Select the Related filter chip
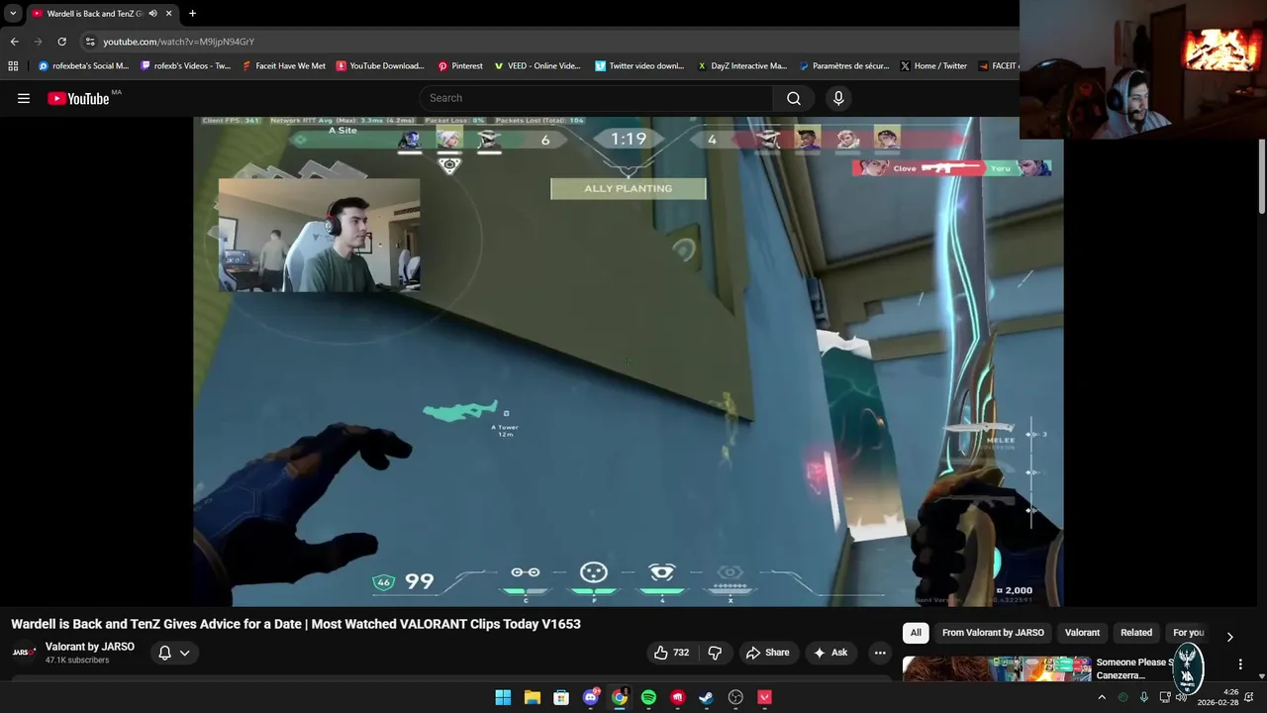1267x713 pixels. pyautogui.click(x=1136, y=633)
